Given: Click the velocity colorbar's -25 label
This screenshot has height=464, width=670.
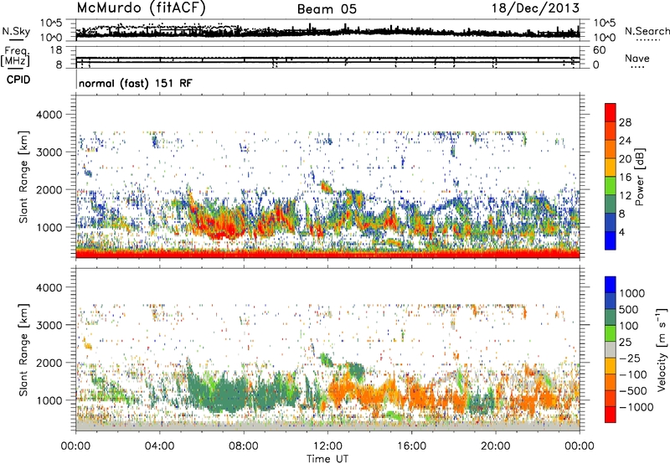Looking at the screenshot, I should click(x=631, y=358).
